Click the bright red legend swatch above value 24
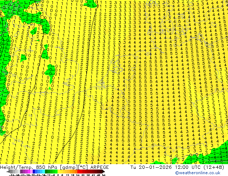Image resolution: width=228 pixels, height=176 pixels. (x=78, y=171)
